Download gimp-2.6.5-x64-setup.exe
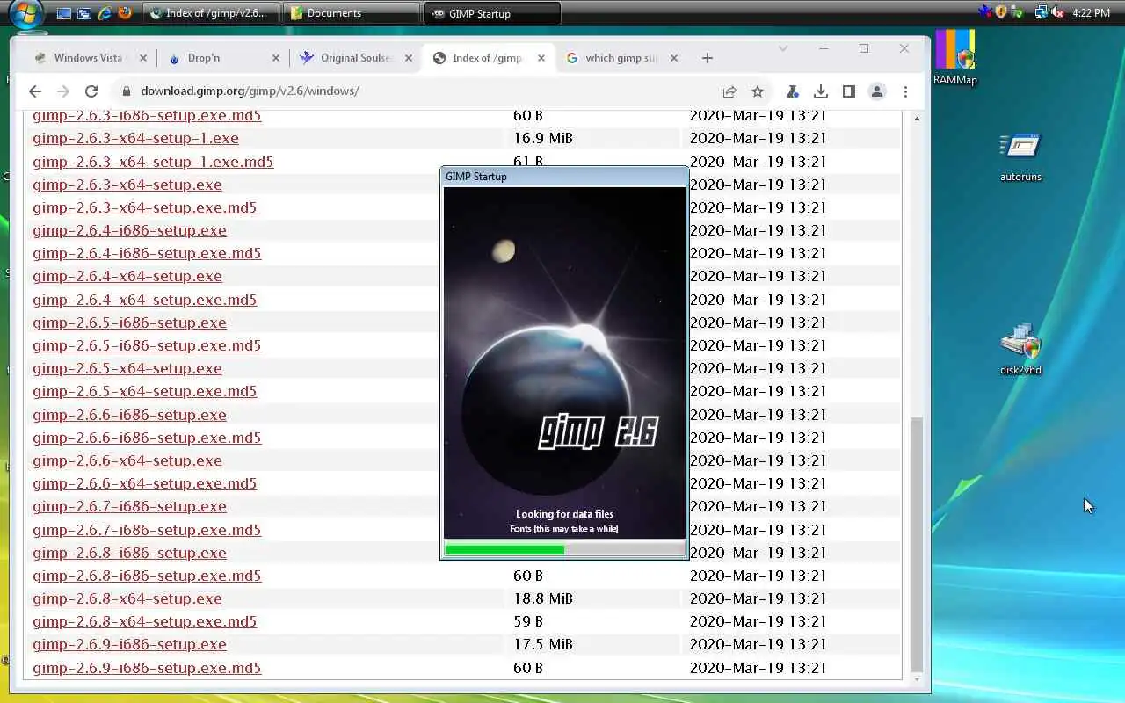 coord(127,368)
